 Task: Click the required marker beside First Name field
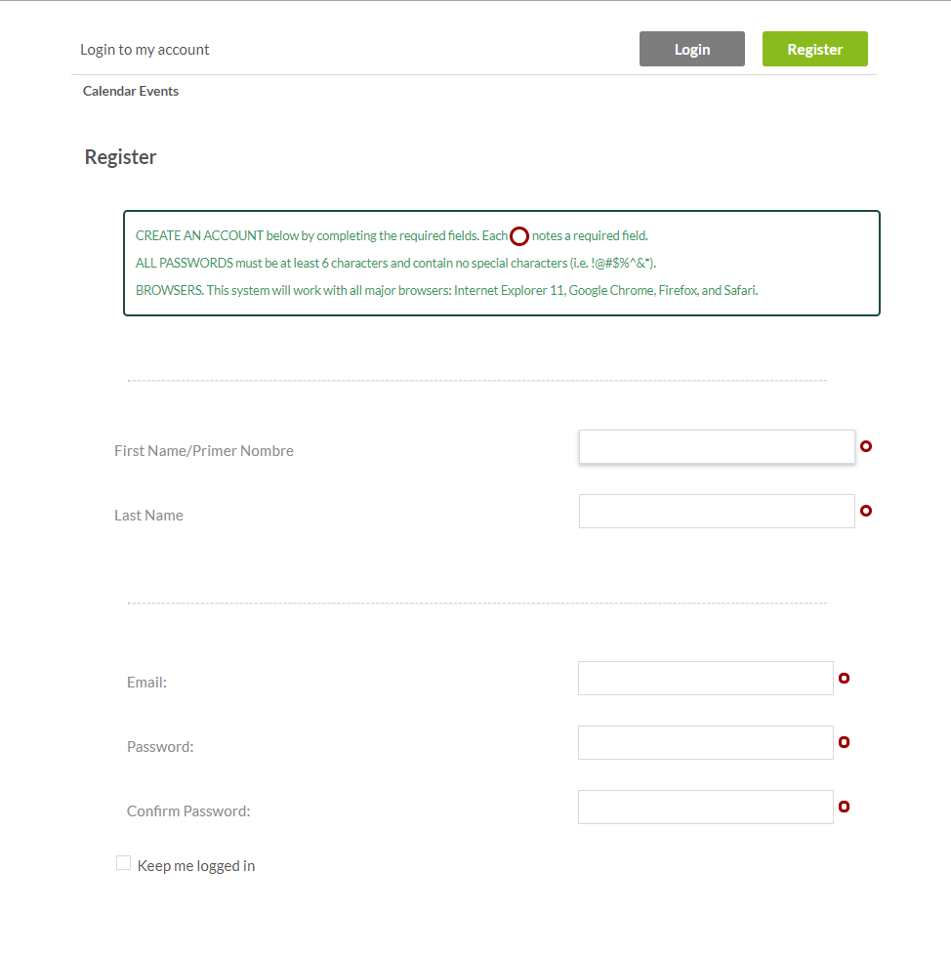point(865,446)
